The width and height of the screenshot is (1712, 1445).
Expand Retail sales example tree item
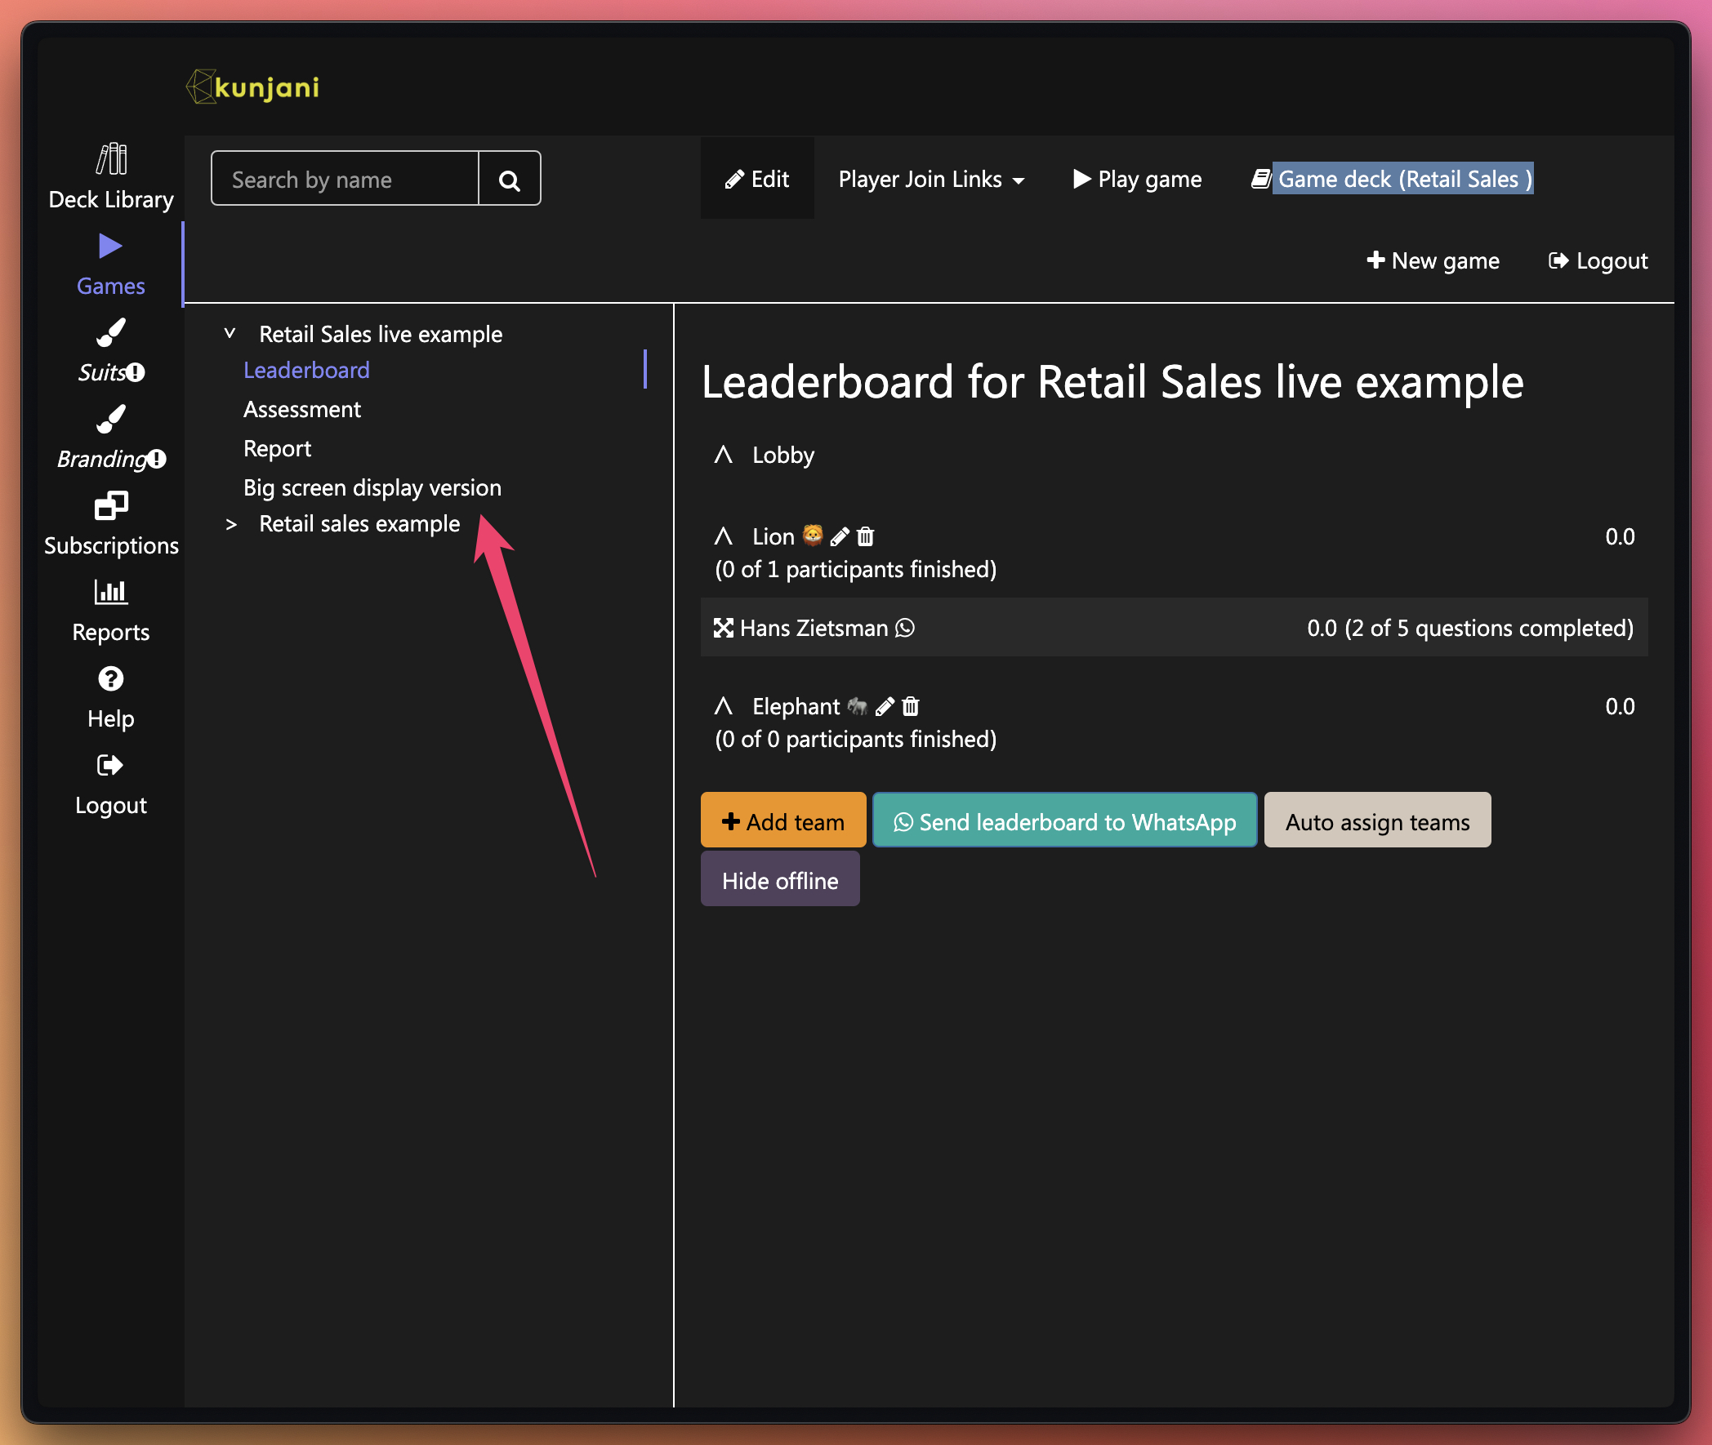(x=231, y=524)
